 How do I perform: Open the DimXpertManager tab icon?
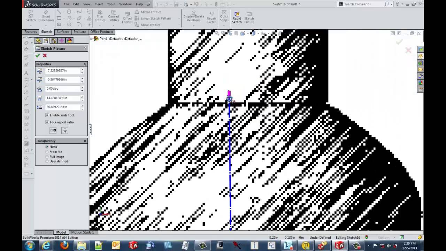coord(61,40)
